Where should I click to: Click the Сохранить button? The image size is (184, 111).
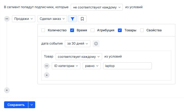(x=16, y=105)
